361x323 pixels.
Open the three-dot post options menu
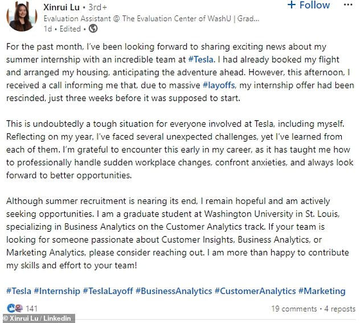[x=348, y=5]
